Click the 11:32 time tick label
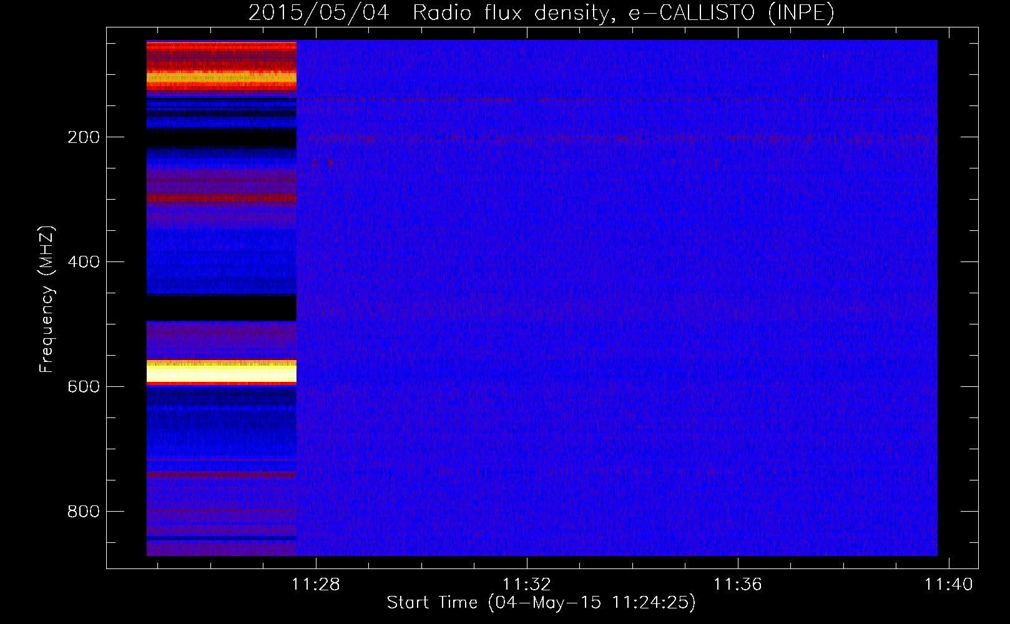 click(527, 585)
